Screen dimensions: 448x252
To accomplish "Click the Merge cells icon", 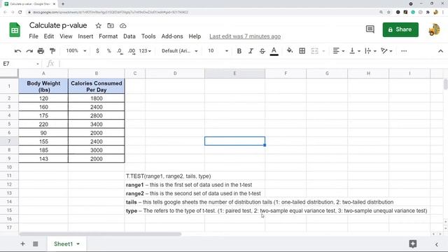I will 314,51.
